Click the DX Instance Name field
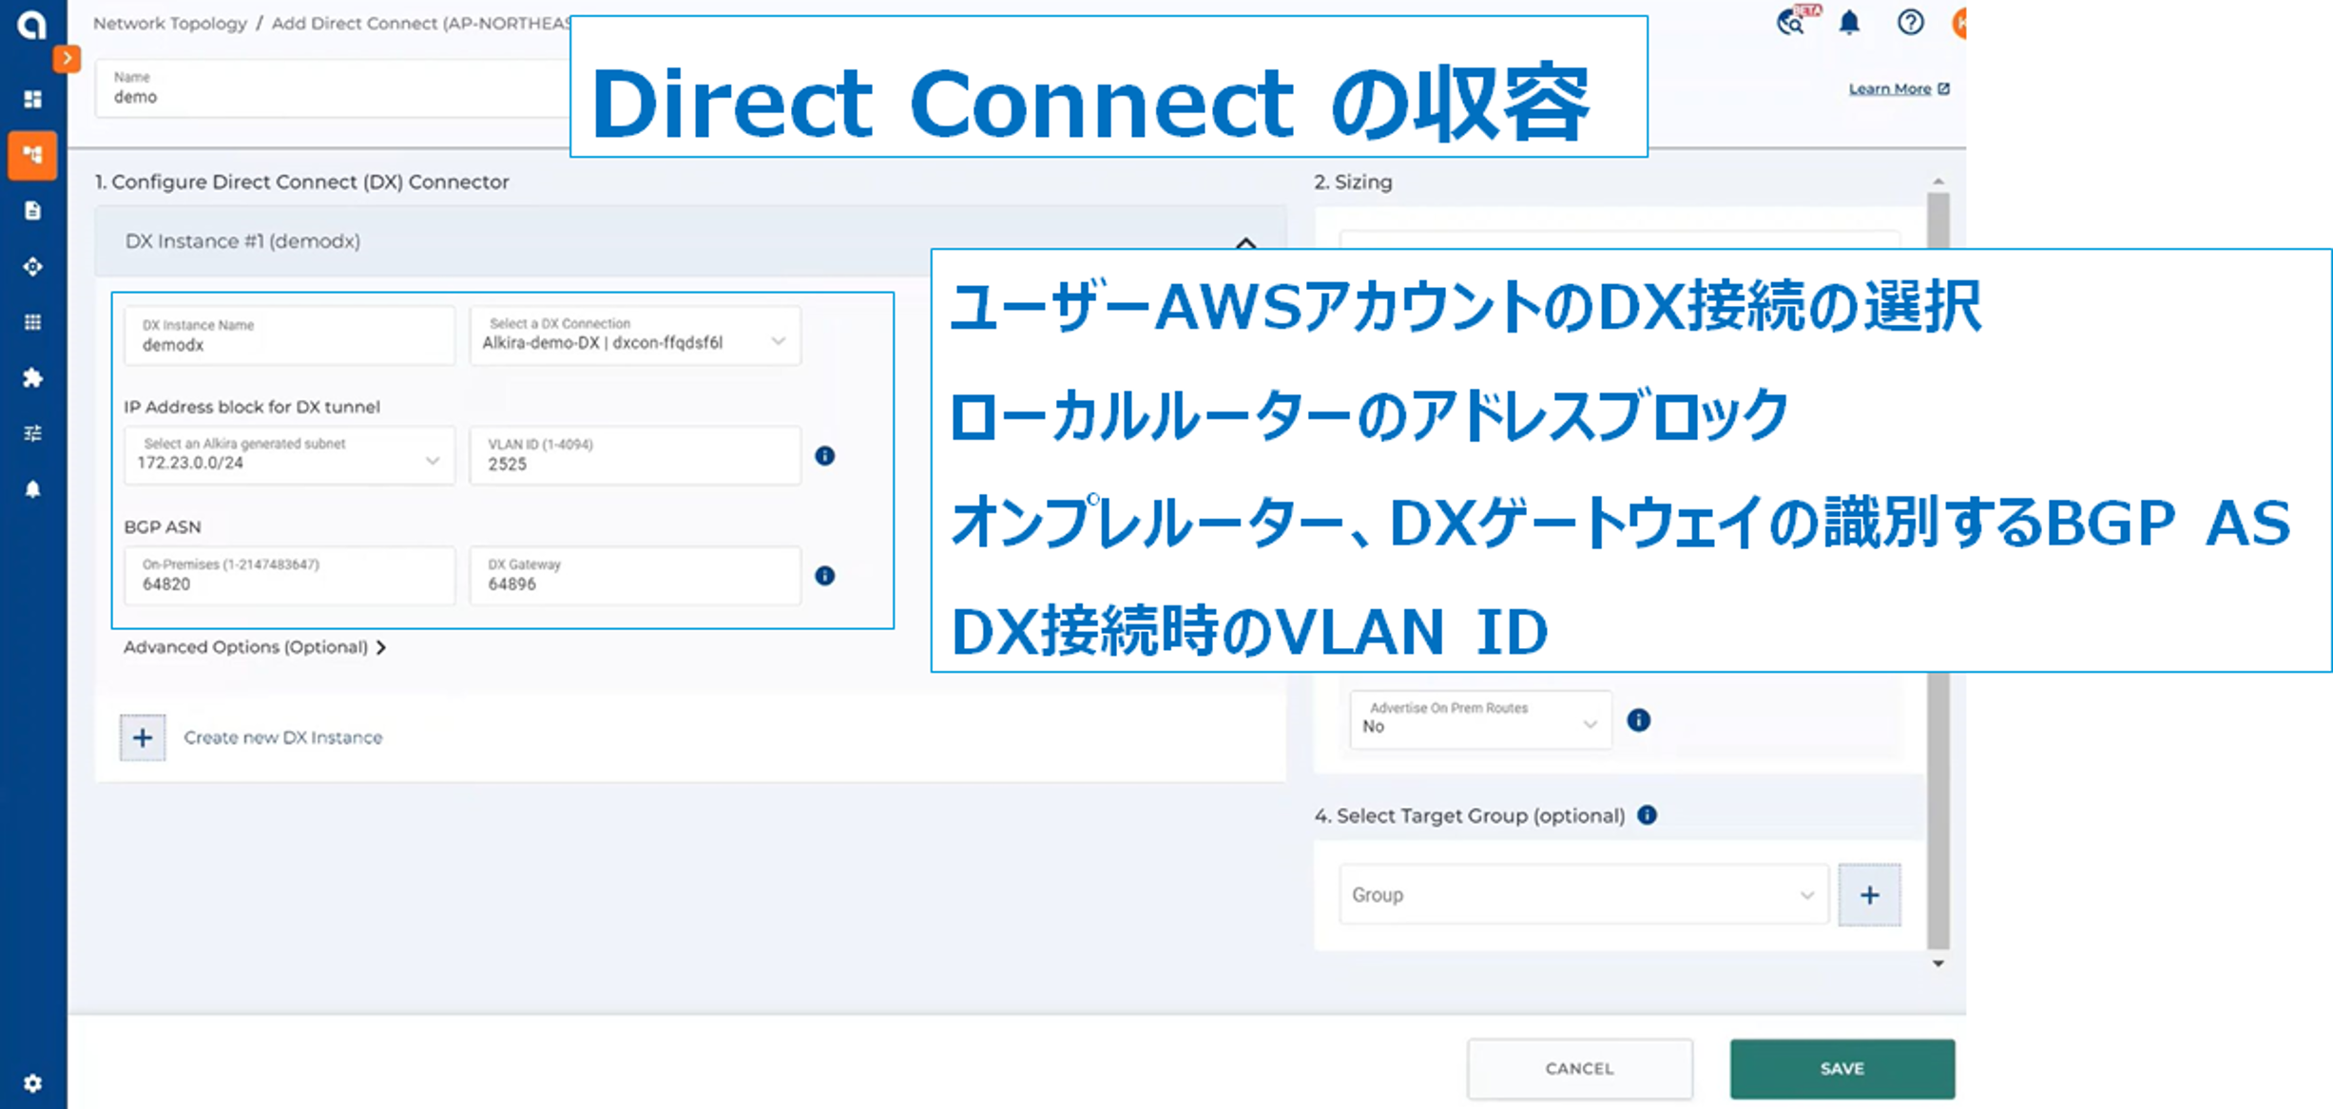The width and height of the screenshot is (2333, 1109). pos(290,335)
